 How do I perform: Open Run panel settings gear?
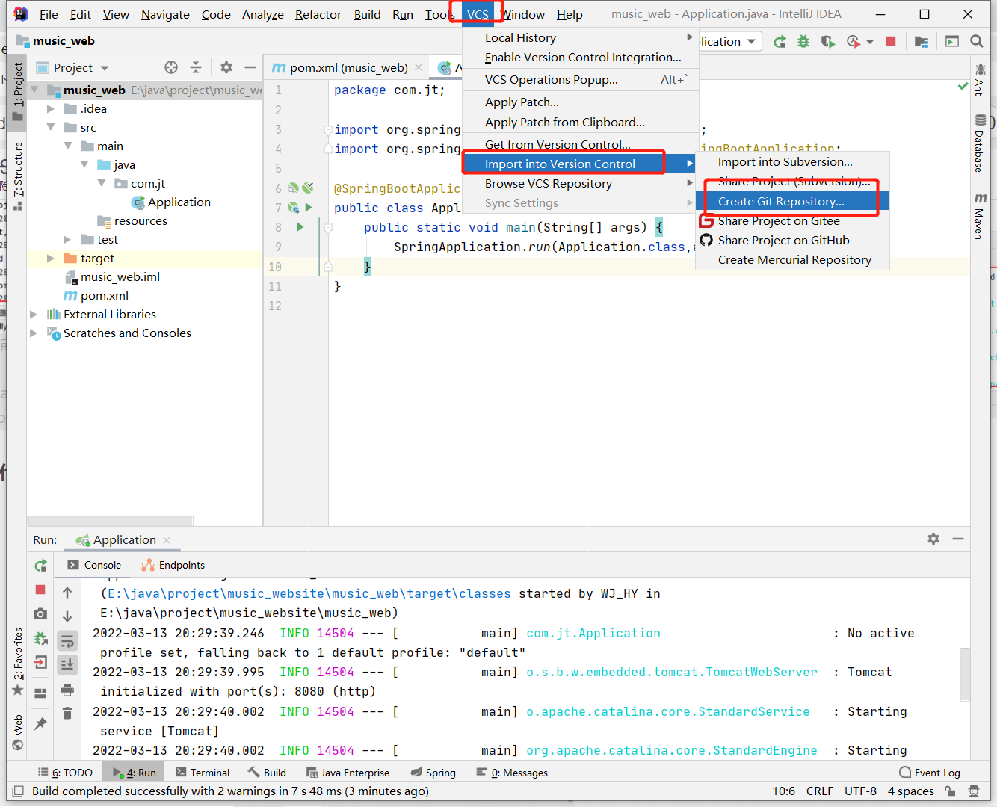tap(933, 539)
